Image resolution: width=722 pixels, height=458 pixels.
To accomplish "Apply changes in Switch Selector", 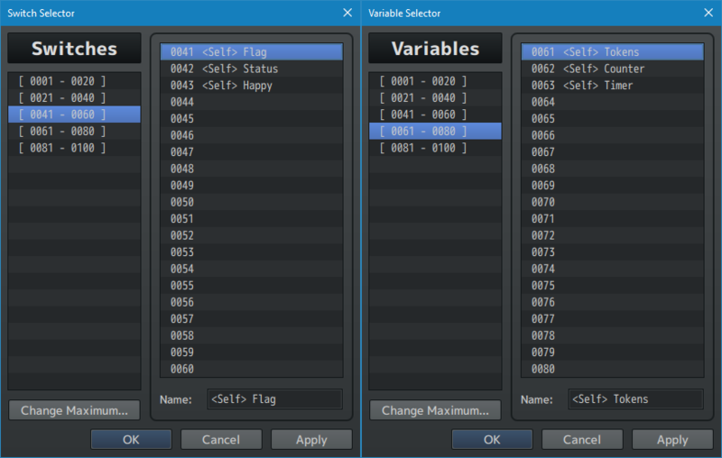I will [x=311, y=440].
